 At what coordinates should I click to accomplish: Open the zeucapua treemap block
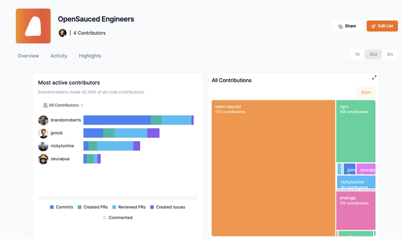tap(366, 169)
